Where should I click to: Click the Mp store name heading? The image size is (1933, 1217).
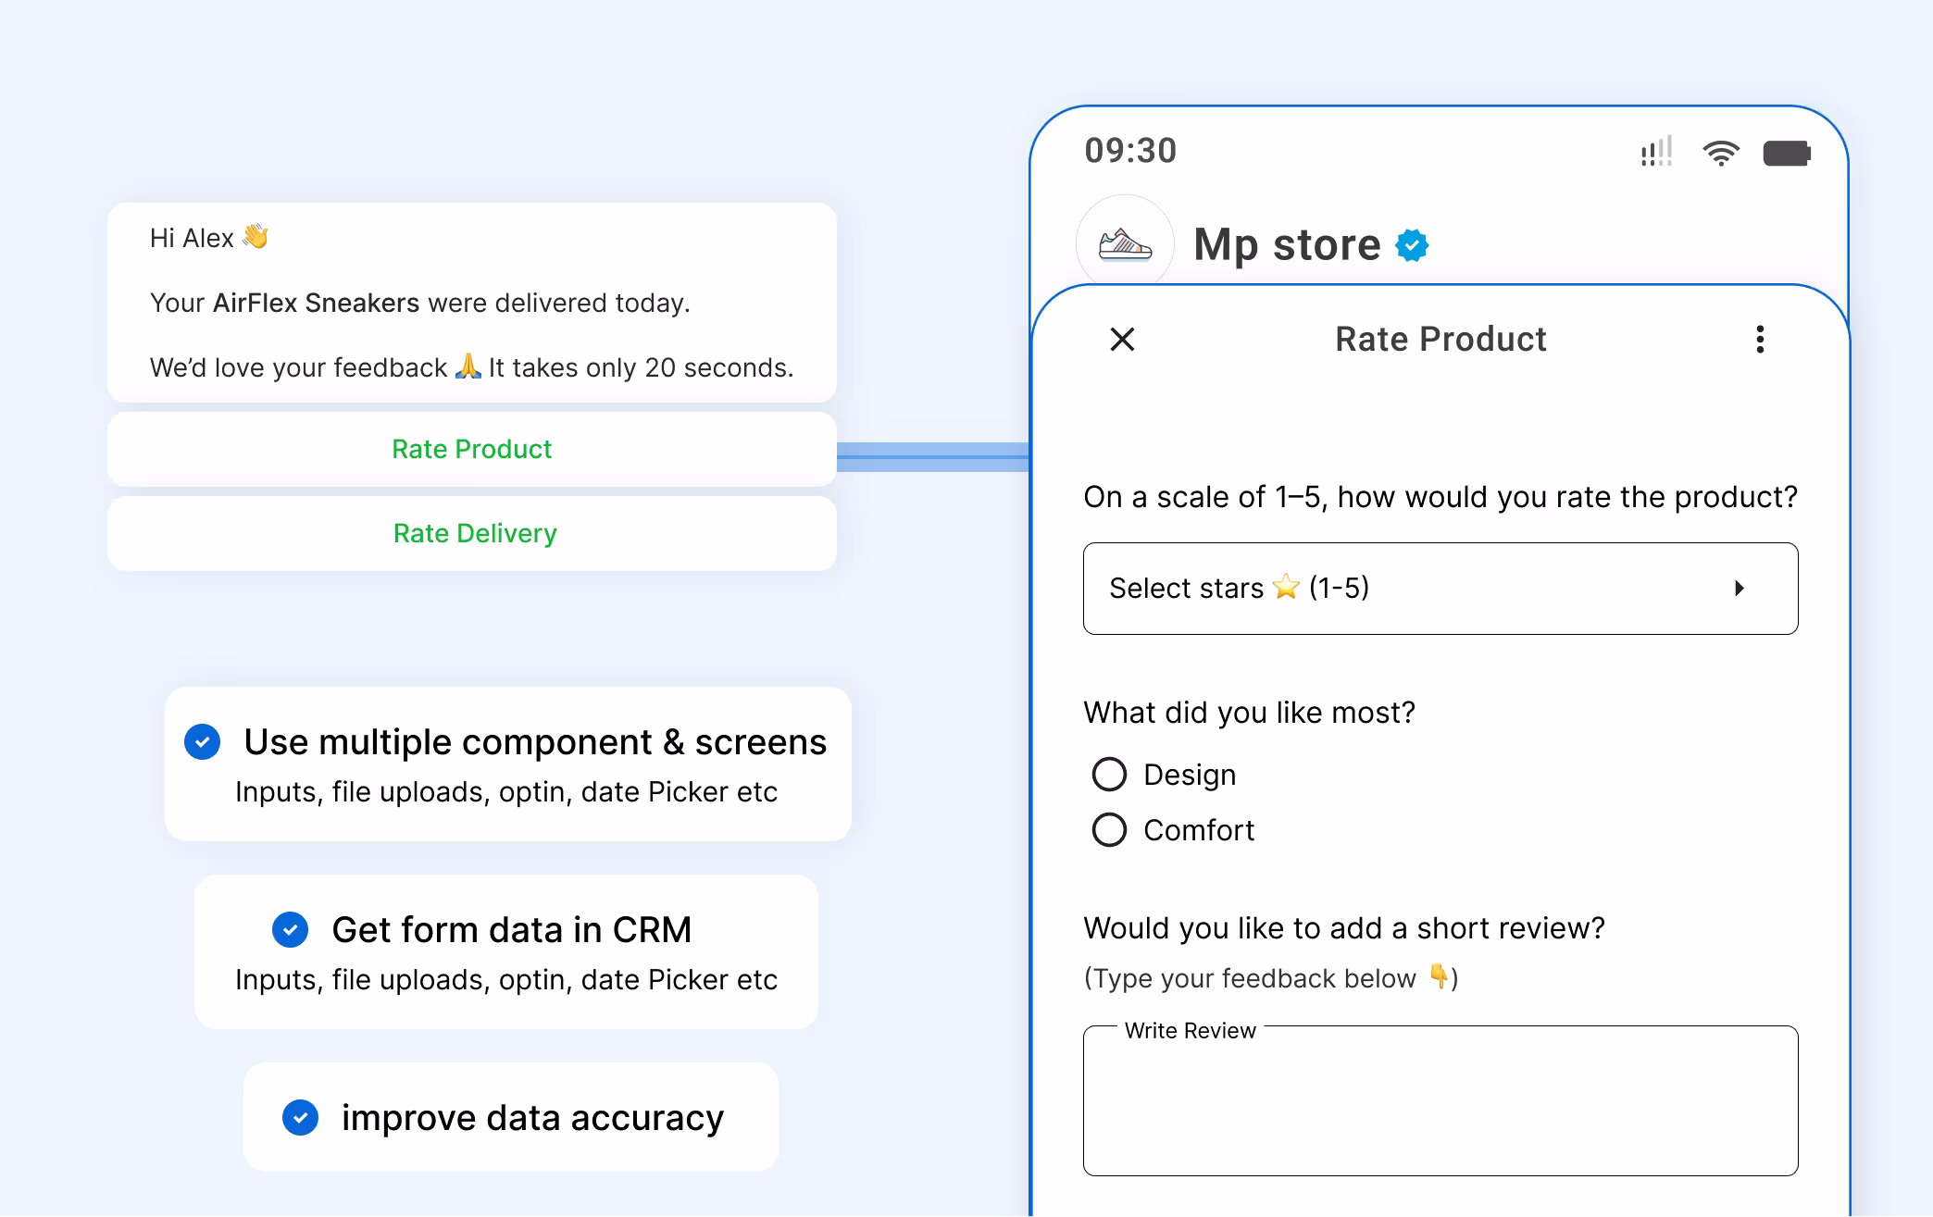[1287, 245]
